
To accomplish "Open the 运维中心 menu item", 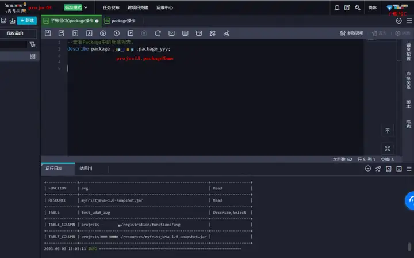I will (164, 7).
